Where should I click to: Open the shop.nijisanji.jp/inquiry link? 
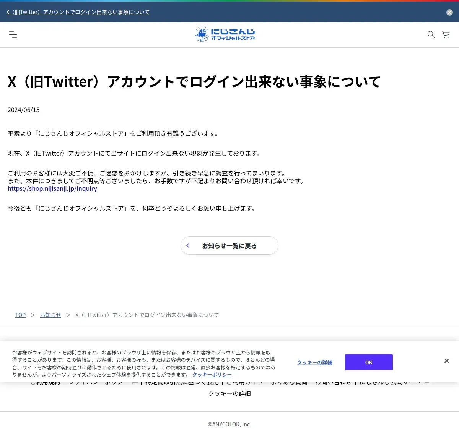coord(52,188)
